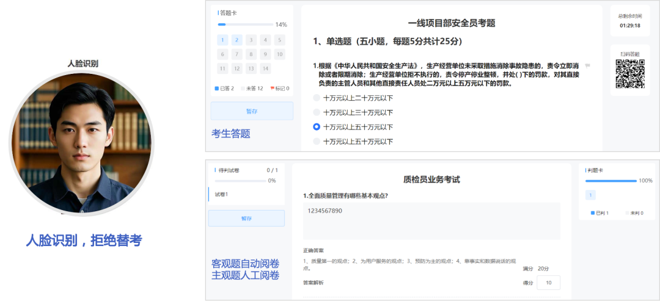This screenshot has width=660, height=301.
Task: Click the 人脸识别 face photo
Action: pyautogui.click(x=81, y=143)
